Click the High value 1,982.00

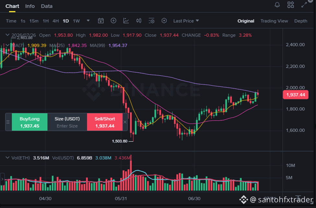coord(98,35)
